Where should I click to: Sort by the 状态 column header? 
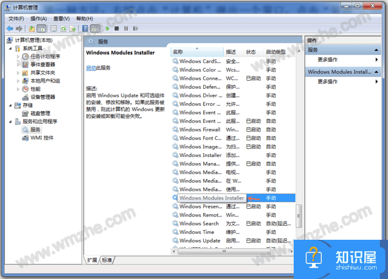click(x=253, y=52)
